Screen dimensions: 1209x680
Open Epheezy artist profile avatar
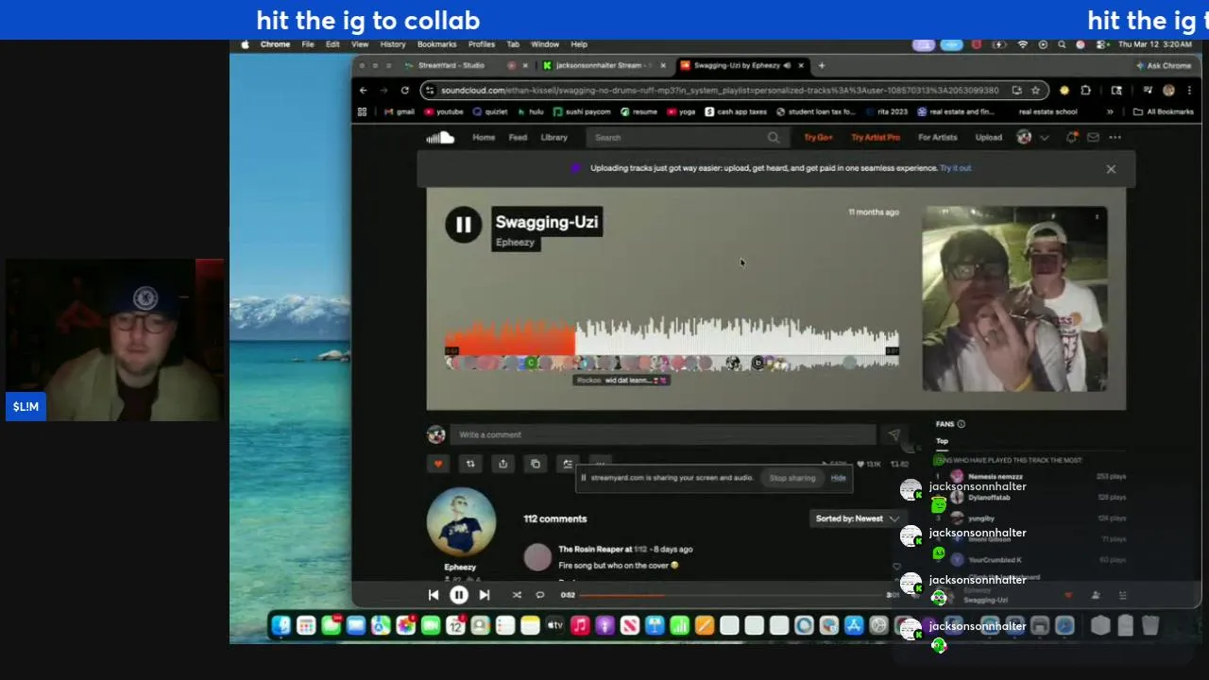(461, 522)
